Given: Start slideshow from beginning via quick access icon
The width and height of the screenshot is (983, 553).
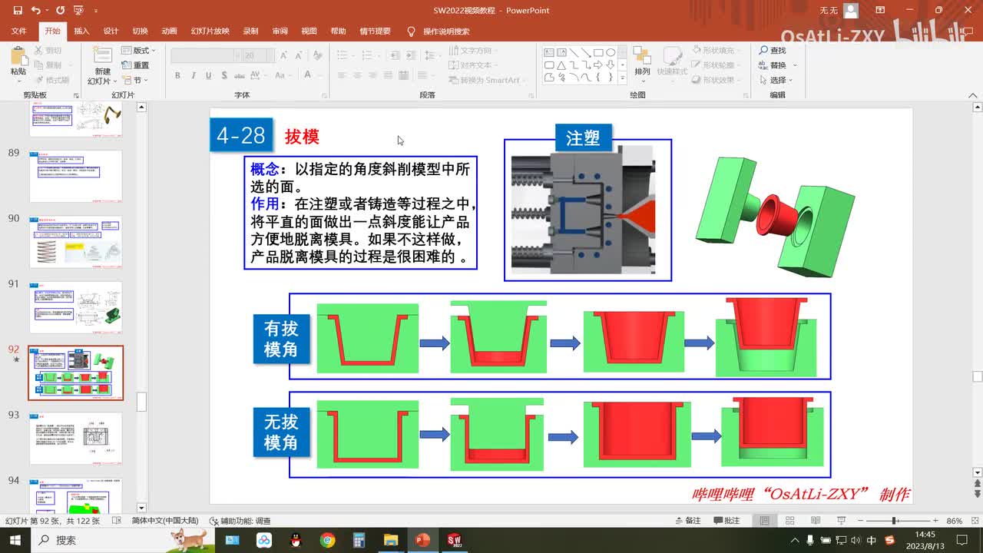Looking at the screenshot, I should pos(78,11).
